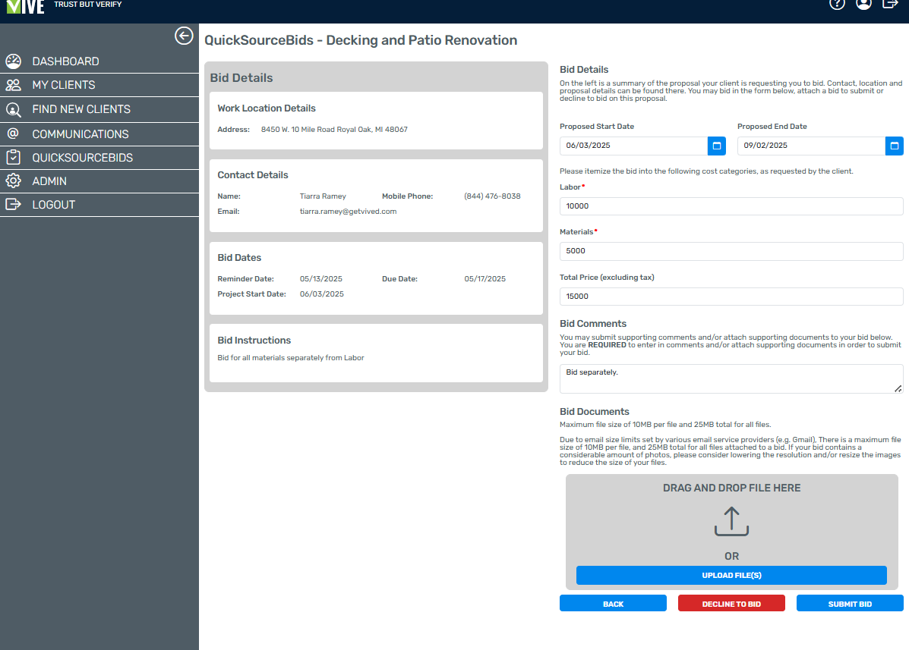909x650 pixels.
Task: Click Decline to Bid
Action: pyautogui.click(x=731, y=603)
